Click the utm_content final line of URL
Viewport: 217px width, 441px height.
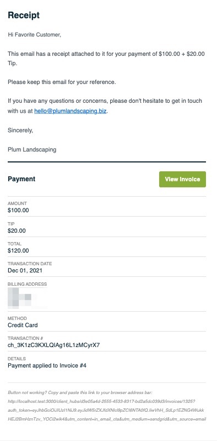107,419
